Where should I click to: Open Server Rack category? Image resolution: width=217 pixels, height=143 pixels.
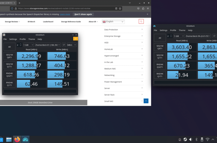[124, 95]
